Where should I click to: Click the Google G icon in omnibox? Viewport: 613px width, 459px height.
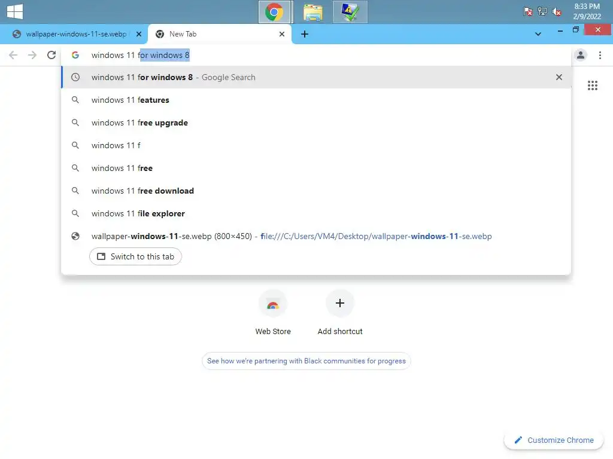click(x=75, y=55)
